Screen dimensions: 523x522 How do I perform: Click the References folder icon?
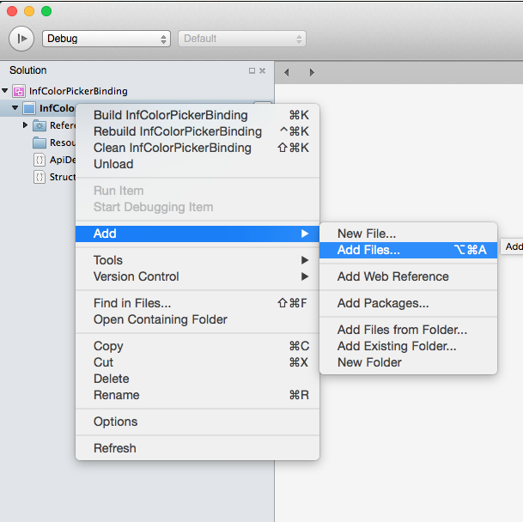tap(40, 125)
